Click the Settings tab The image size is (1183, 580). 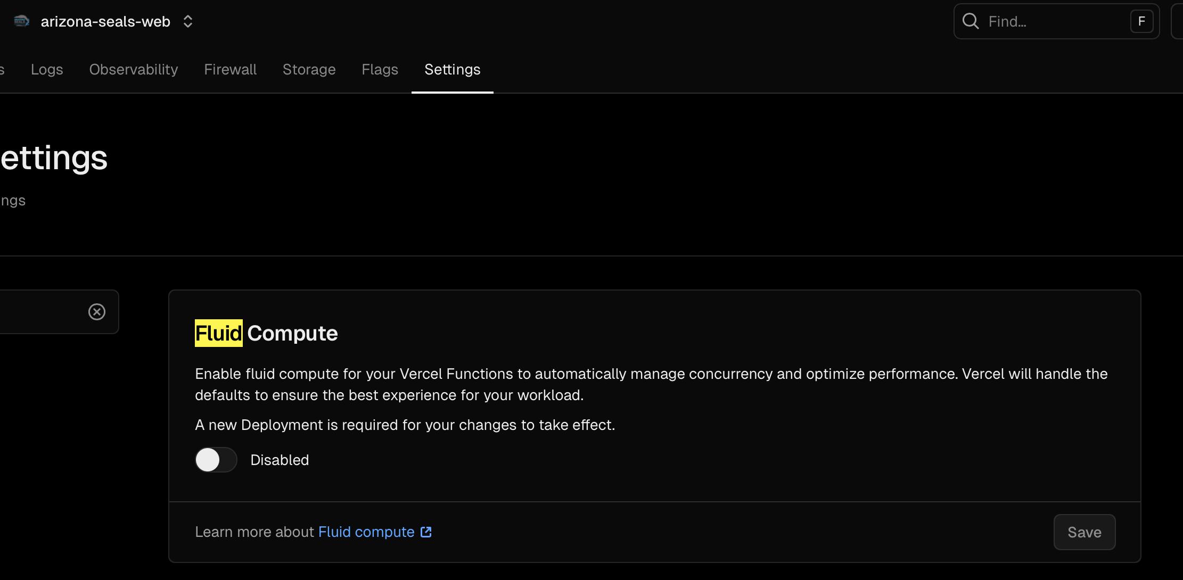453,70
